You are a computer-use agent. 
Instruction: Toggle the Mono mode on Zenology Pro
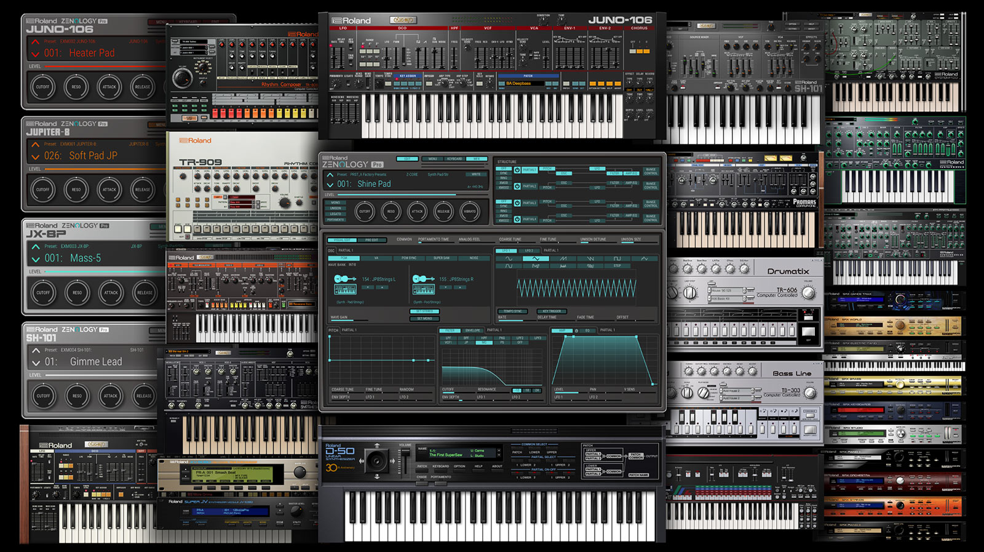[x=335, y=202]
